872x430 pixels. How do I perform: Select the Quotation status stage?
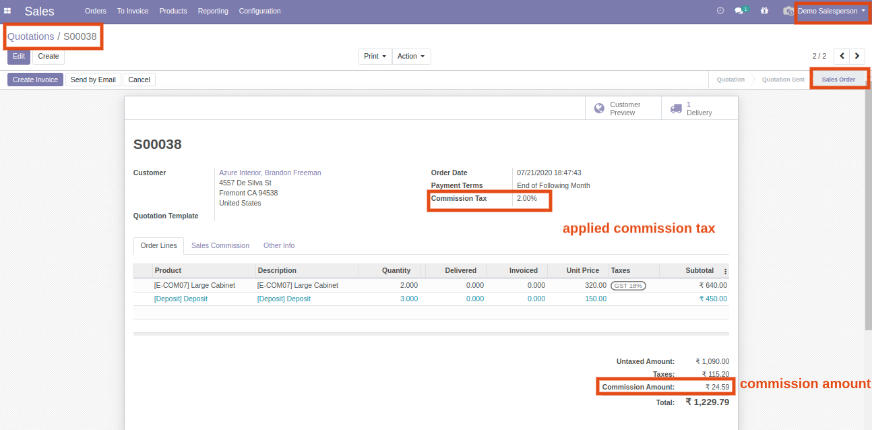(x=730, y=80)
